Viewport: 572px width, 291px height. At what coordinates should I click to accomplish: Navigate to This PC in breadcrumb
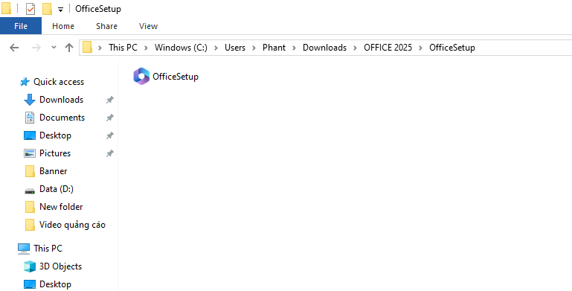click(123, 48)
